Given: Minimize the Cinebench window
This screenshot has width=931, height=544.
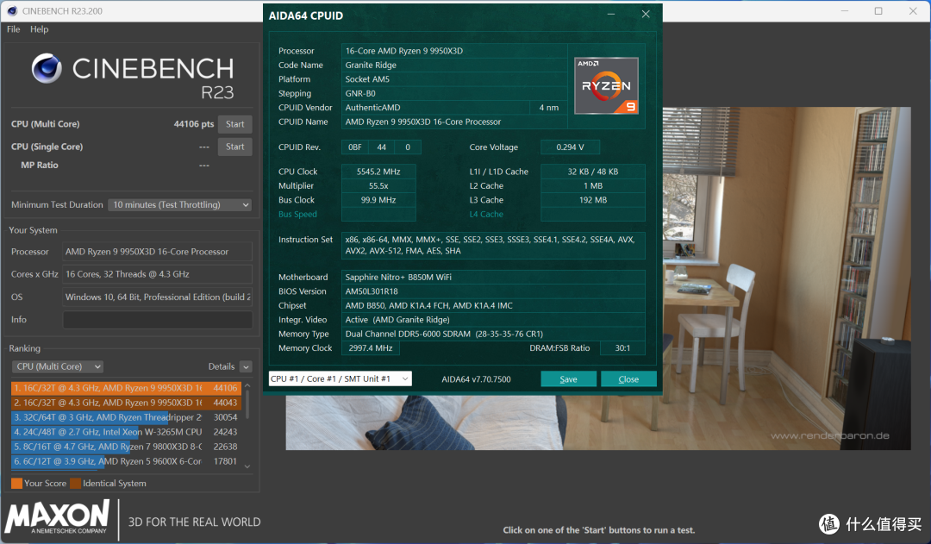Looking at the screenshot, I should (844, 10).
